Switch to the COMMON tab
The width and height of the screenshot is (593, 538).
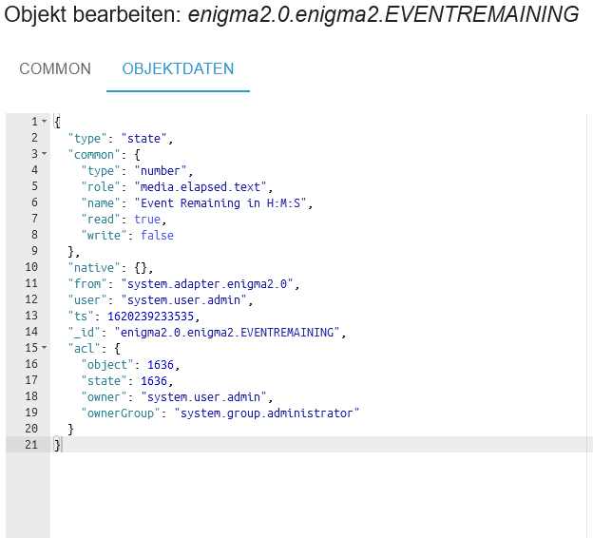55,68
